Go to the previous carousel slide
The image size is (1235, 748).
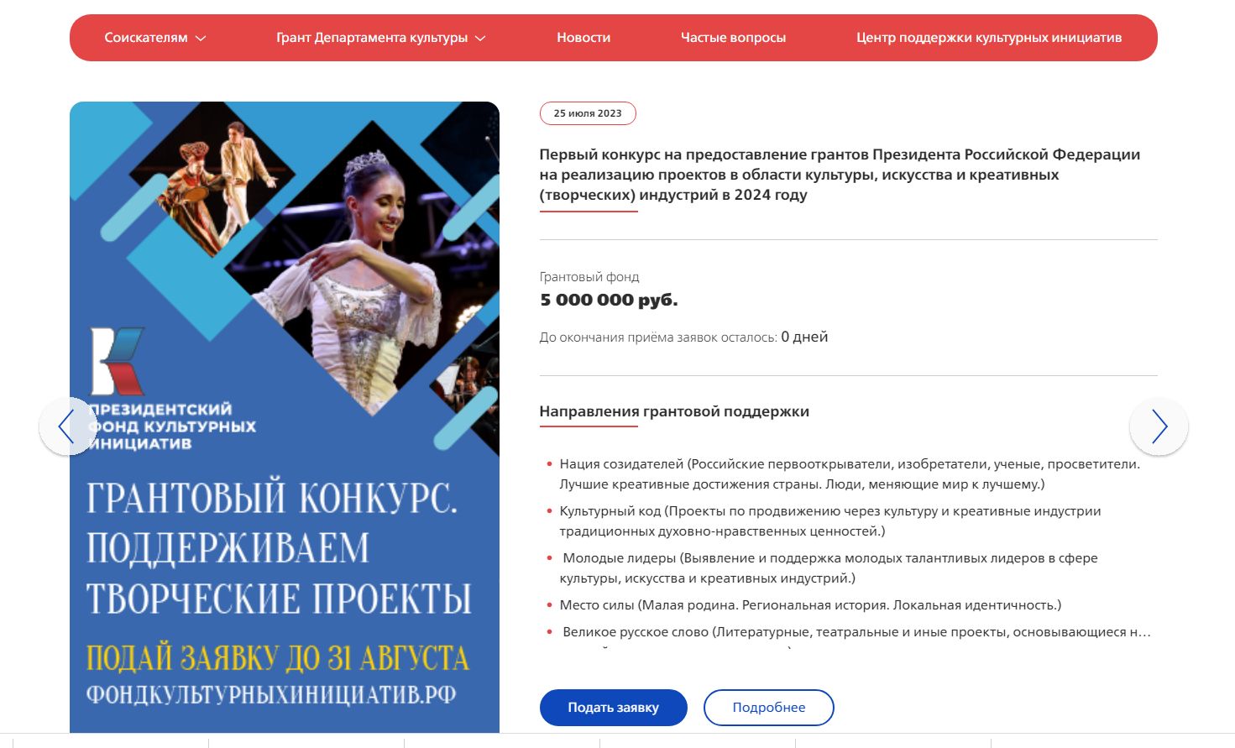tap(67, 426)
